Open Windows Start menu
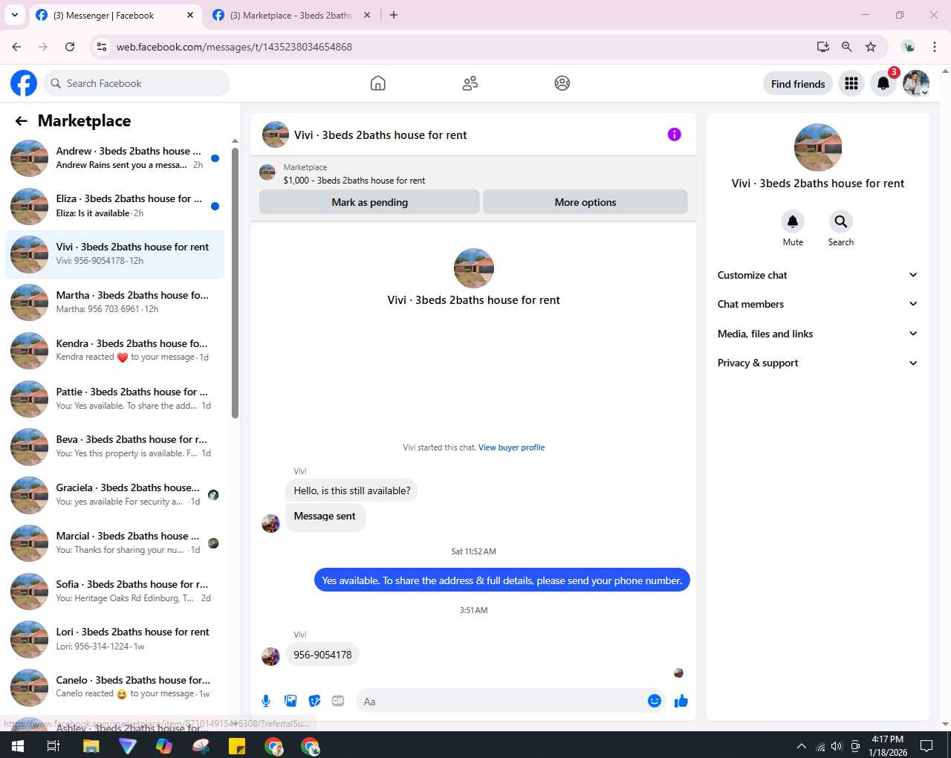The image size is (951, 758). tap(18, 745)
